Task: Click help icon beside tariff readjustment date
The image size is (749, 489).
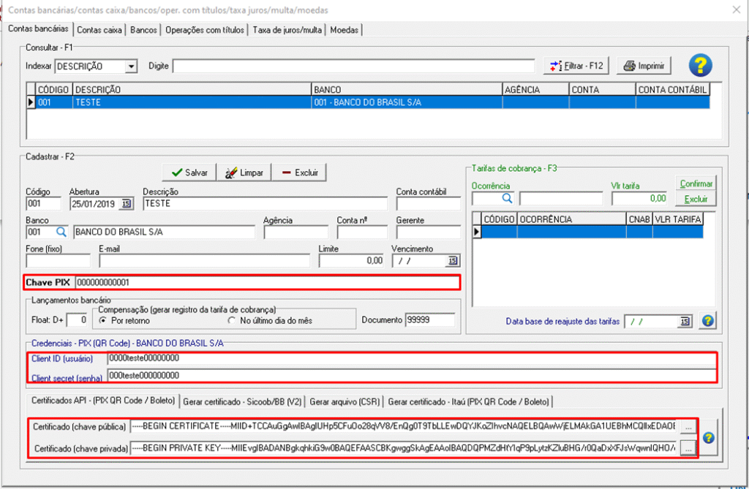Action: pos(707,321)
